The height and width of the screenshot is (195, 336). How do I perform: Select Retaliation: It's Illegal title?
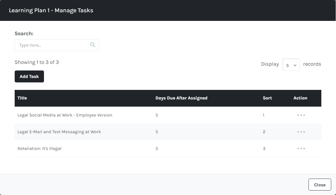39,148
